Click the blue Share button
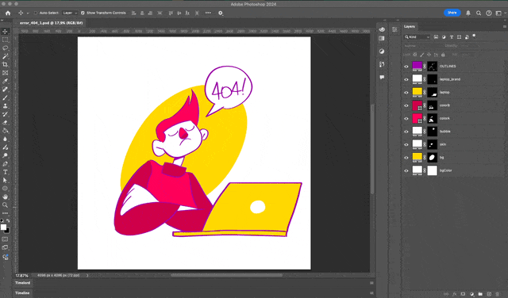 point(452,13)
